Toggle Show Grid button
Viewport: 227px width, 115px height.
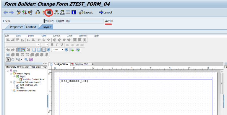click(19, 50)
